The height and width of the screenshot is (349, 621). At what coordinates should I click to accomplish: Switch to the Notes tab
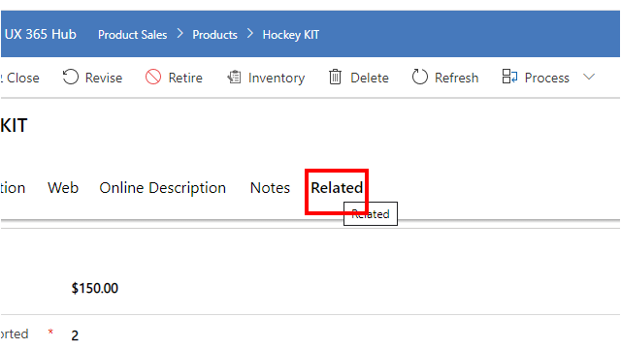[270, 188]
